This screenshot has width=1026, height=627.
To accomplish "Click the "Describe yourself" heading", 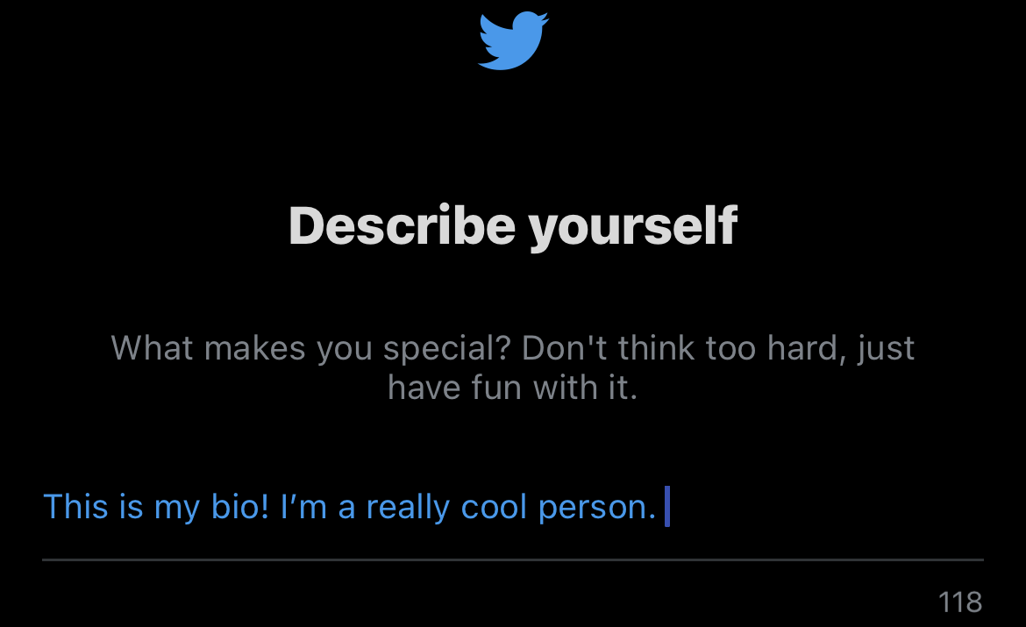I will pyautogui.click(x=513, y=225).
